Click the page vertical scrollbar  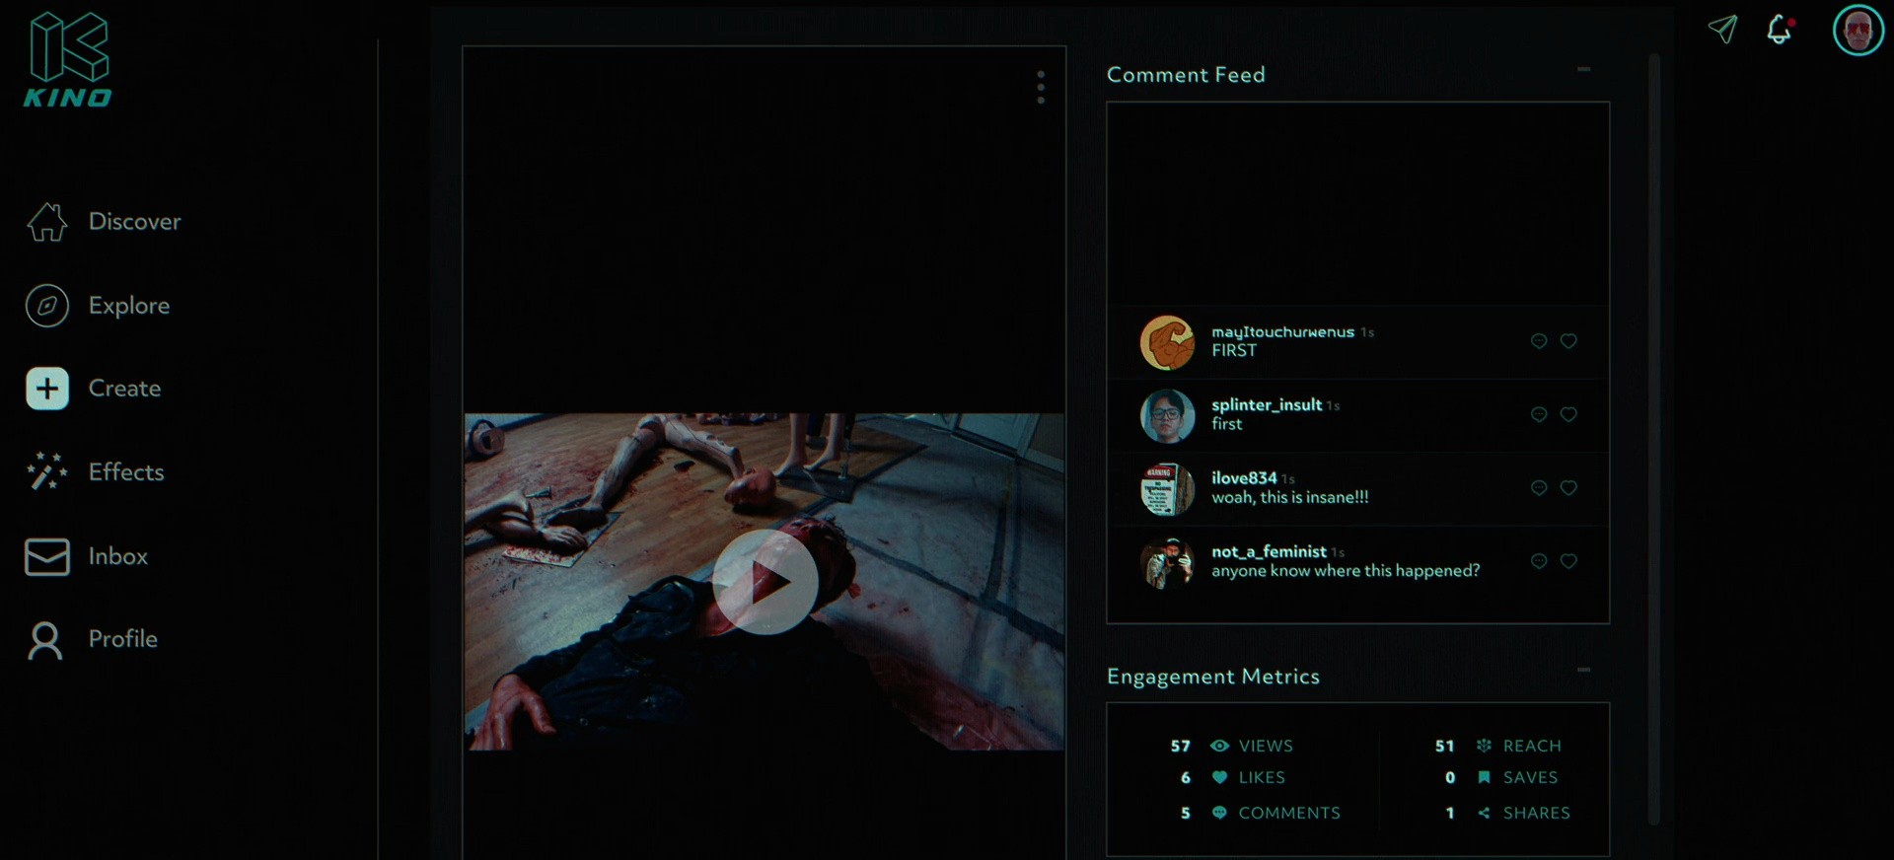pyautogui.click(x=1654, y=439)
